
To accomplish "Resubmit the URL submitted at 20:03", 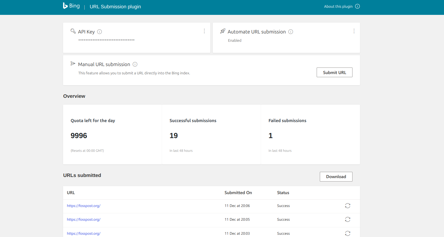I will coord(348,233).
